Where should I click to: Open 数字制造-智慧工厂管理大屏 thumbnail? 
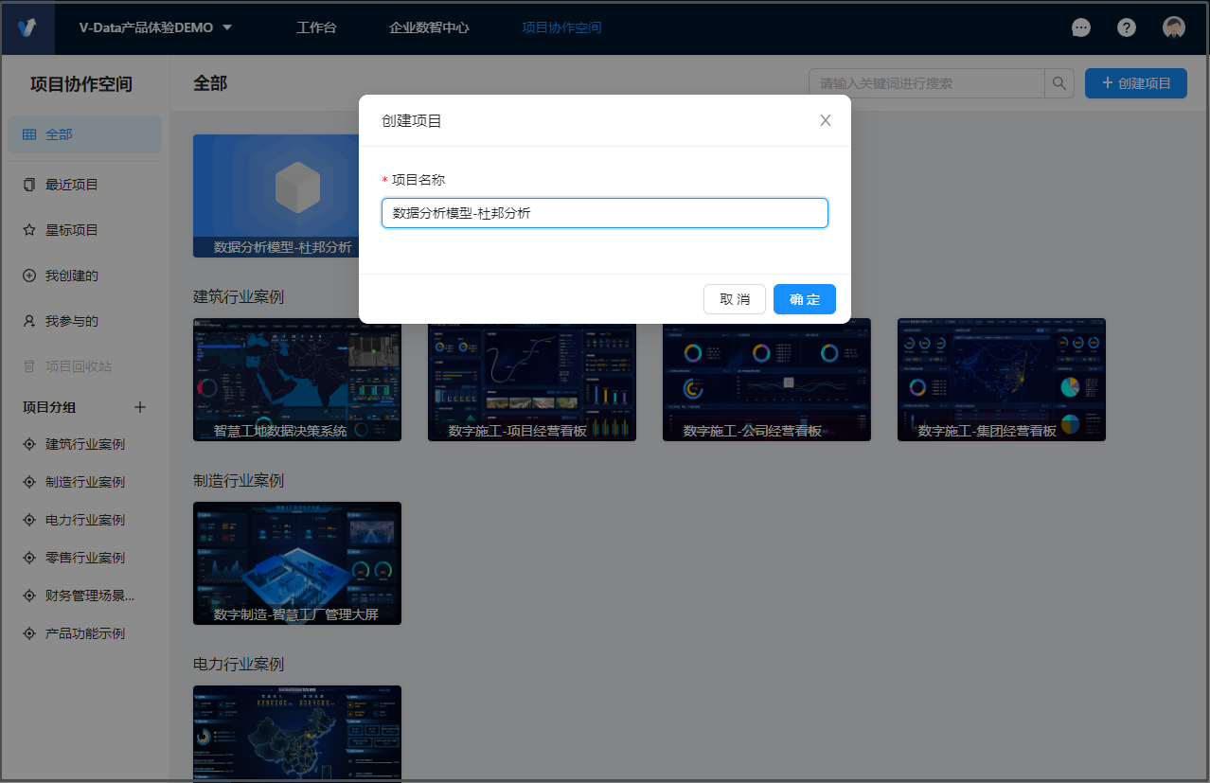coord(296,562)
